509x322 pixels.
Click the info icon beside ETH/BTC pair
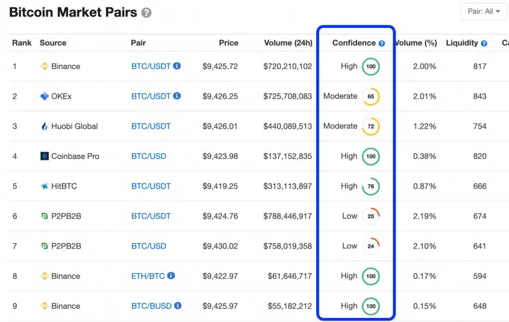(171, 276)
